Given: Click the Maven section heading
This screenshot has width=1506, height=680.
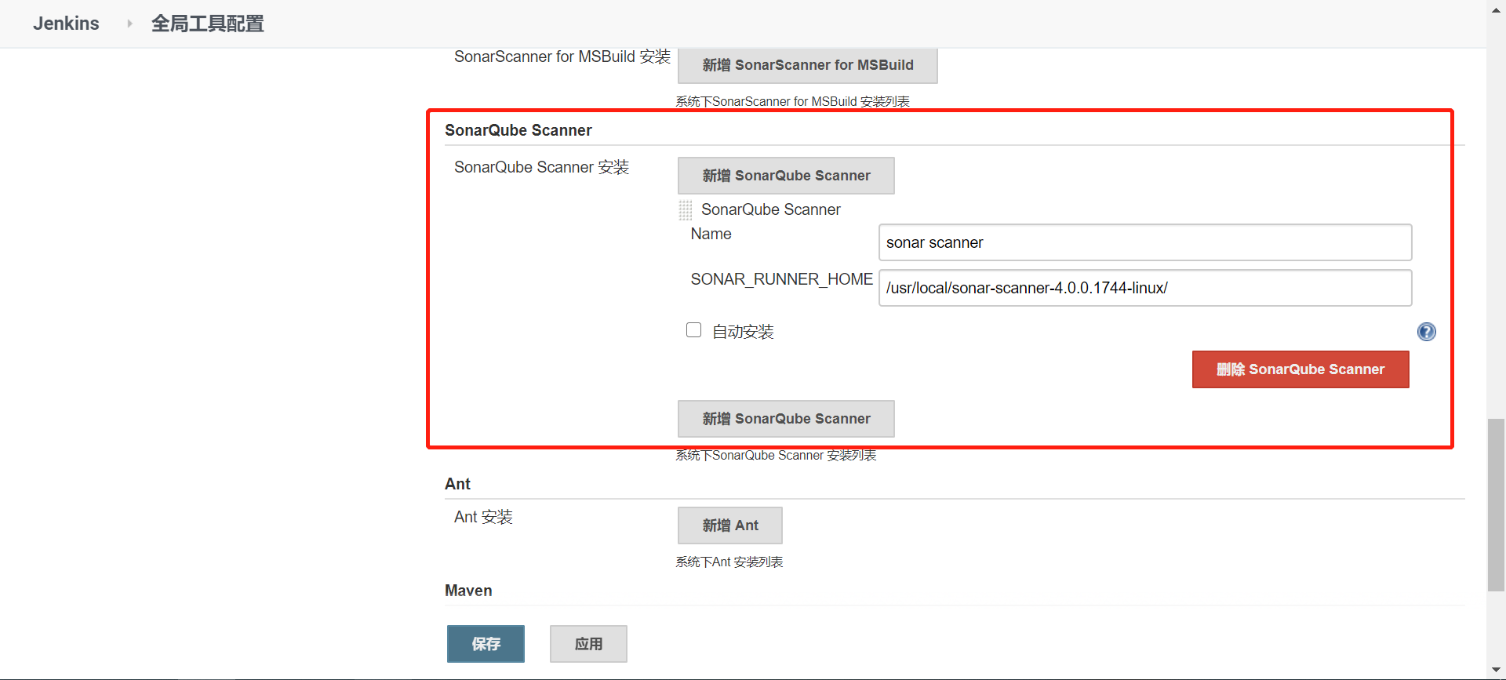Looking at the screenshot, I should coord(468,591).
